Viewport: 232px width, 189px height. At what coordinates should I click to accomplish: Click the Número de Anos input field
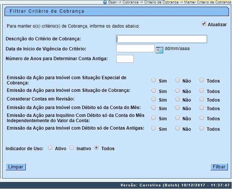click(x=125, y=59)
